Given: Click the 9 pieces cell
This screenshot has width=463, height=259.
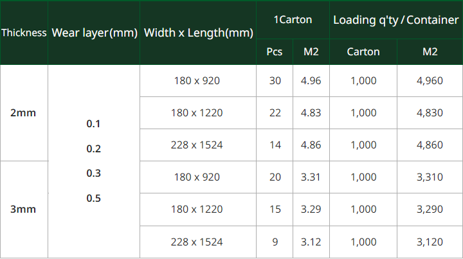Looking at the screenshot, I should tap(275, 242).
